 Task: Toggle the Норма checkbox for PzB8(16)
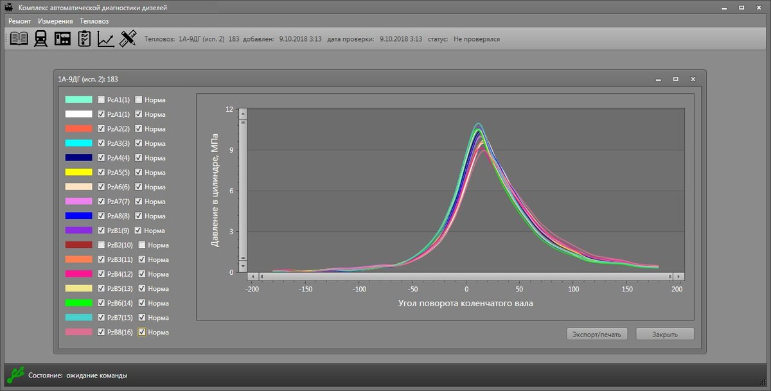tap(142, 332)
